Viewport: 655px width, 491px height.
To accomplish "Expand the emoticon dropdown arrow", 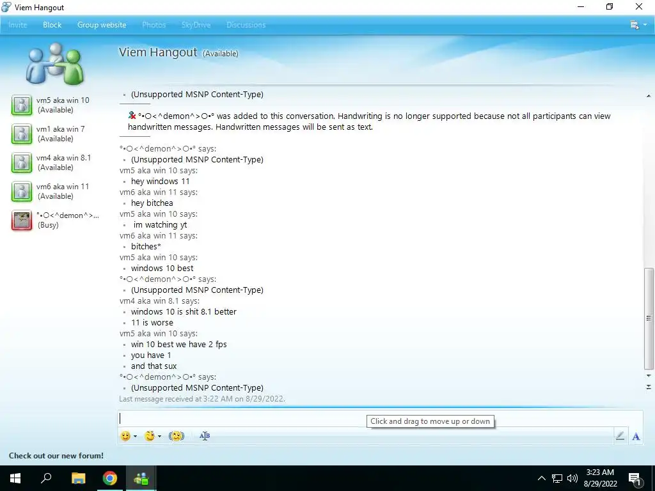I will (135, 436).
